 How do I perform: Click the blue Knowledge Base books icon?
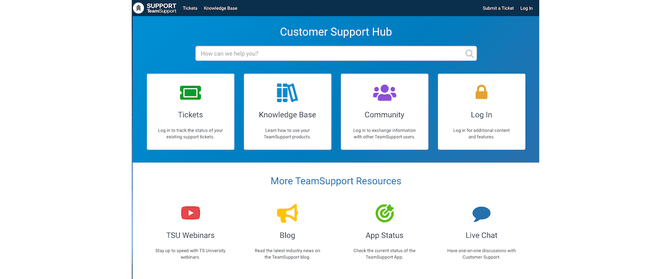(x=287, y=93)
